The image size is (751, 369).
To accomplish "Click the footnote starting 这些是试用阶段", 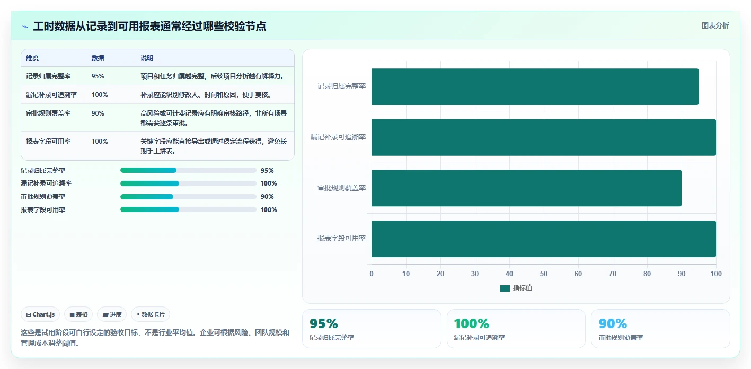I will tap(155, 338).
